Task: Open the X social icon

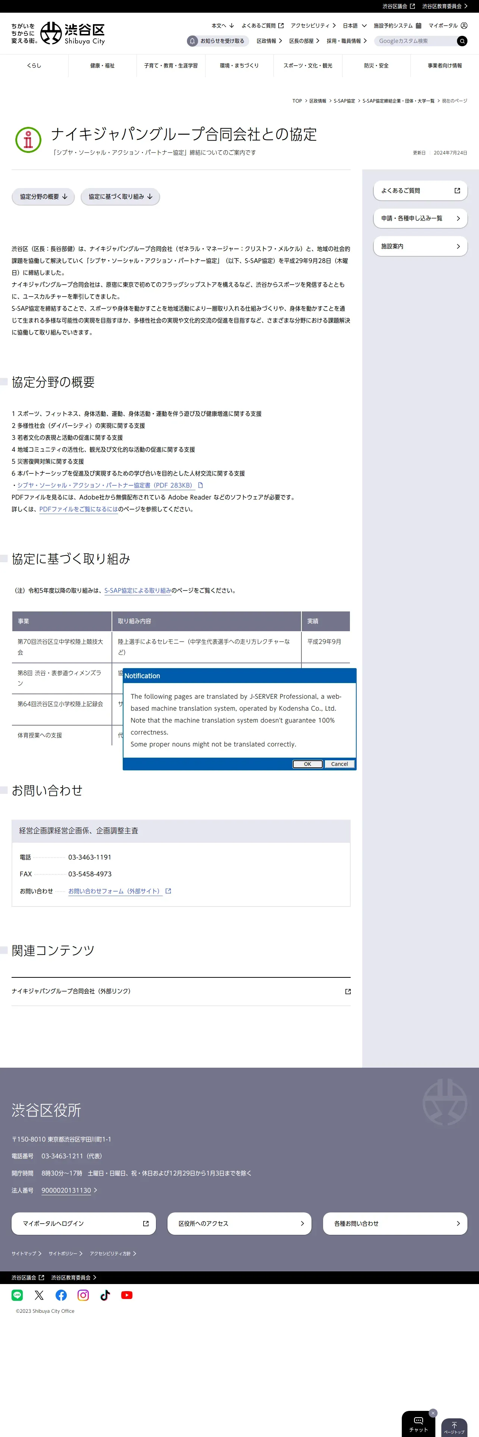Action: (39, 1295)
